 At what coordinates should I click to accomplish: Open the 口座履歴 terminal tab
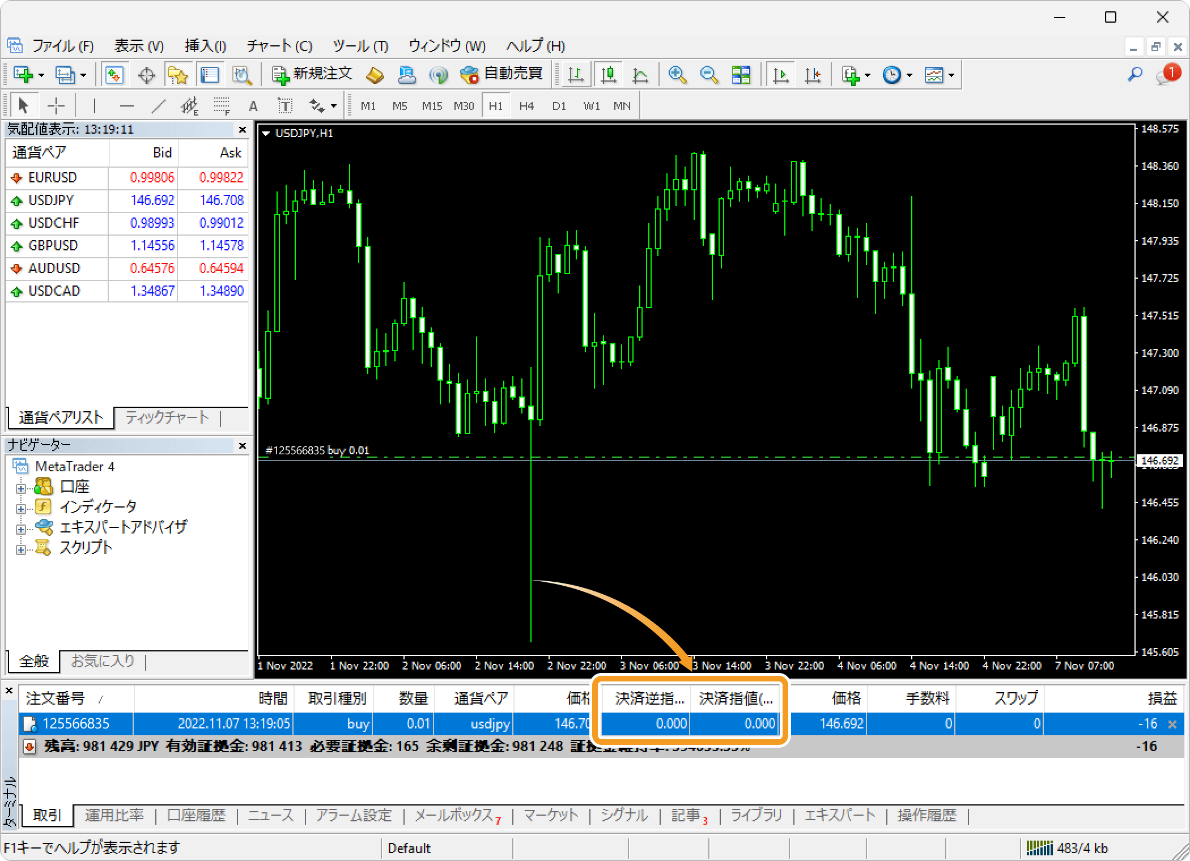[x=196, y=816]
